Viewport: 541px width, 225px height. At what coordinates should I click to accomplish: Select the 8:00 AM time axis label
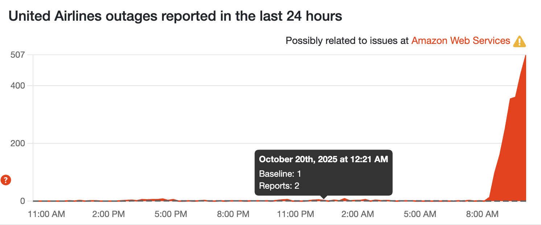tap(482, 214)
